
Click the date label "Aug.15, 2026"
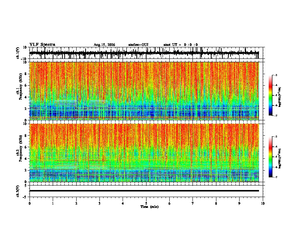tap(104, 45)
